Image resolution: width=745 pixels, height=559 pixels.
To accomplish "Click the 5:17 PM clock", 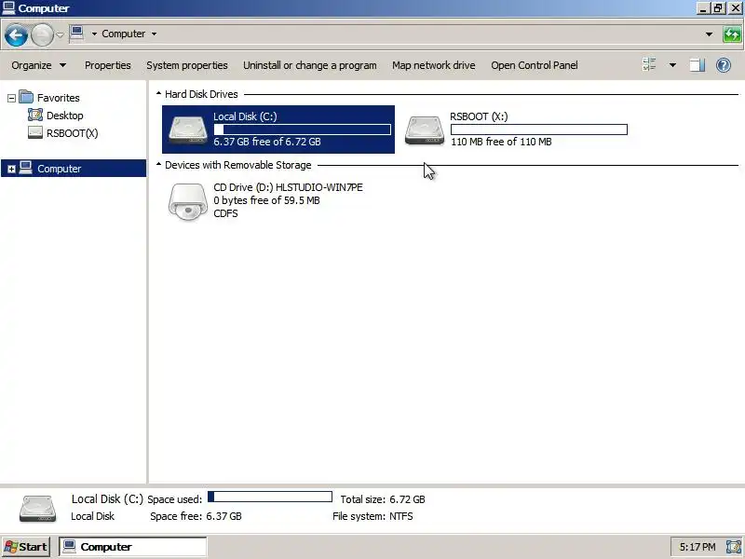I will coord(697,547).
